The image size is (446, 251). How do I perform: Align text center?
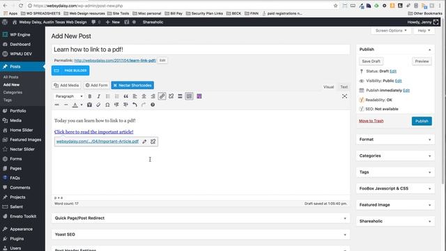coord(144,96)
